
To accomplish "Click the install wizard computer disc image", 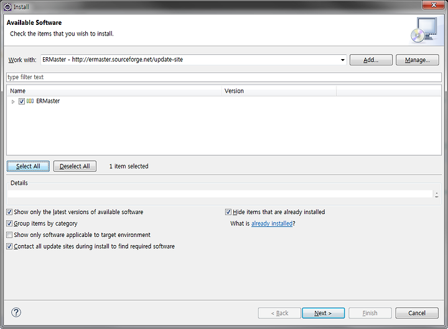I will click(x=424, y=30).
